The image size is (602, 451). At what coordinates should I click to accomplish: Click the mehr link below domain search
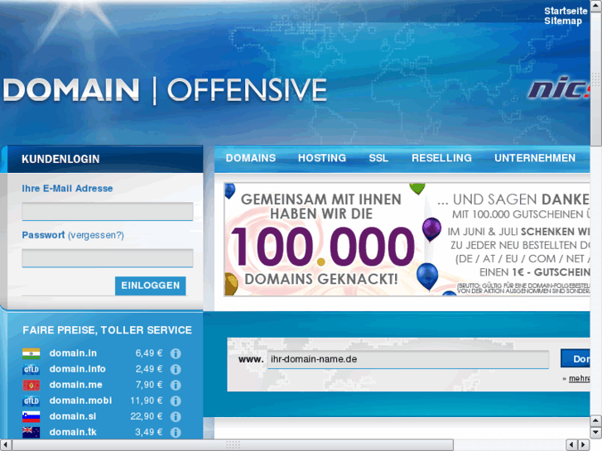[579, 378]
